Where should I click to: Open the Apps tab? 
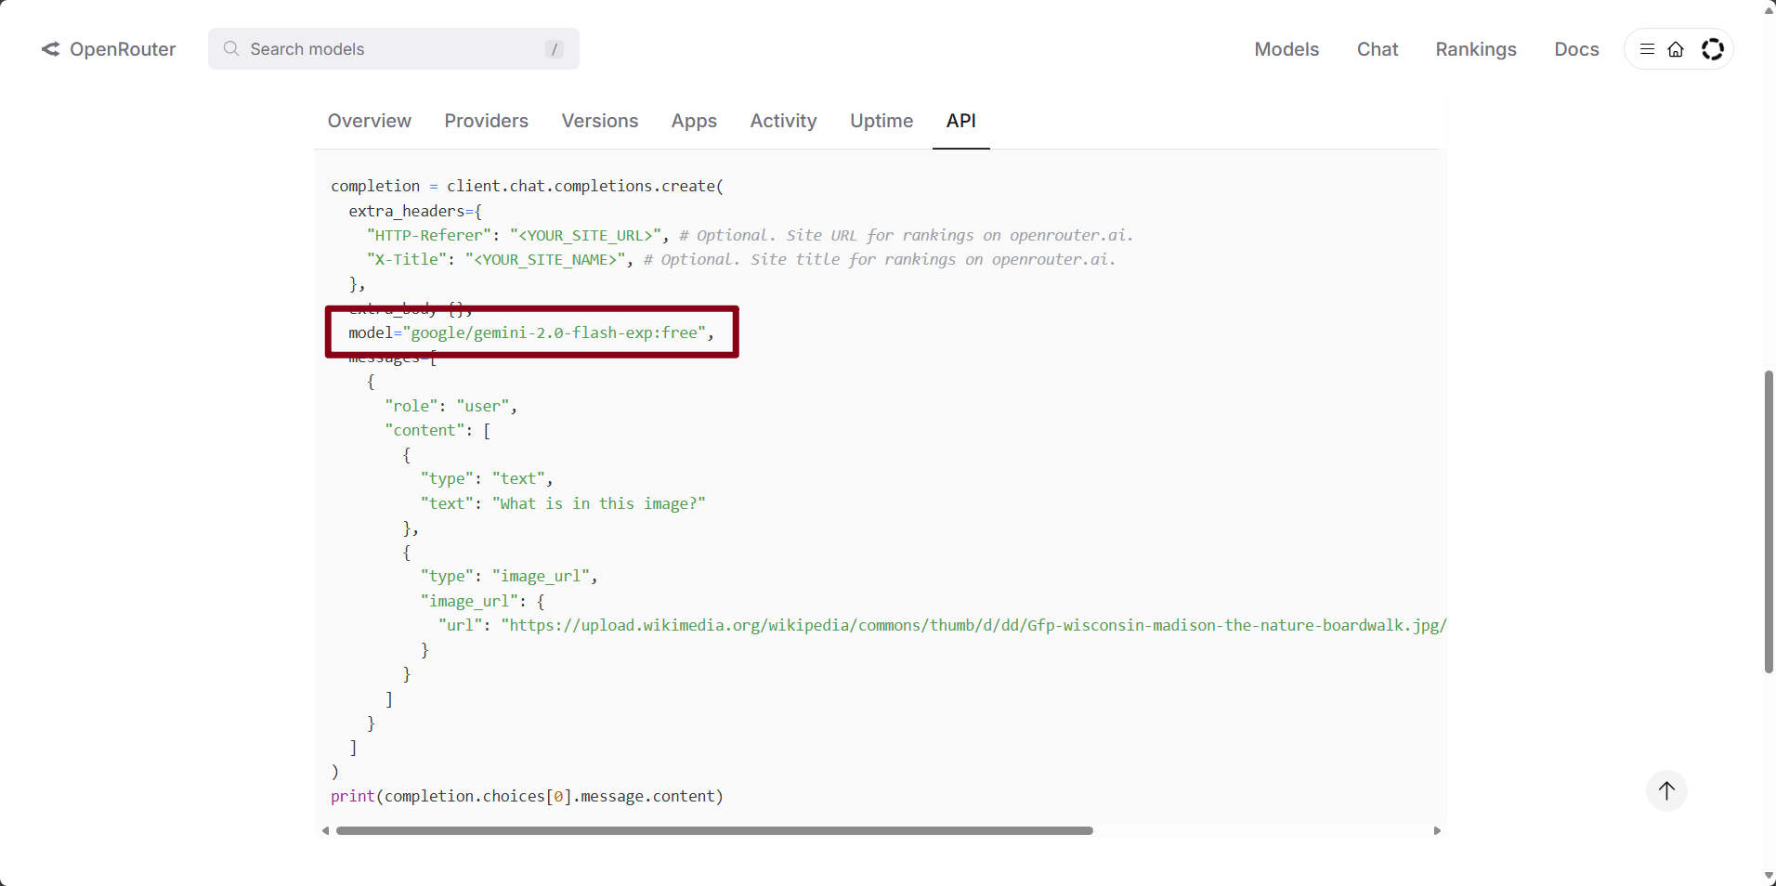(x=694, y=121)
